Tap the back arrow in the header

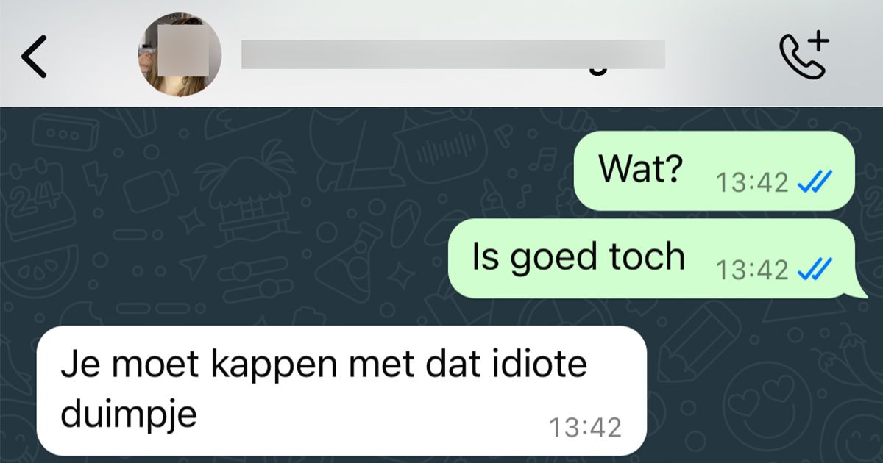[x=34, y=56]
